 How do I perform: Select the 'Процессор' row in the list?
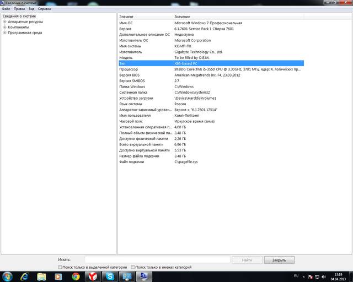129,69
